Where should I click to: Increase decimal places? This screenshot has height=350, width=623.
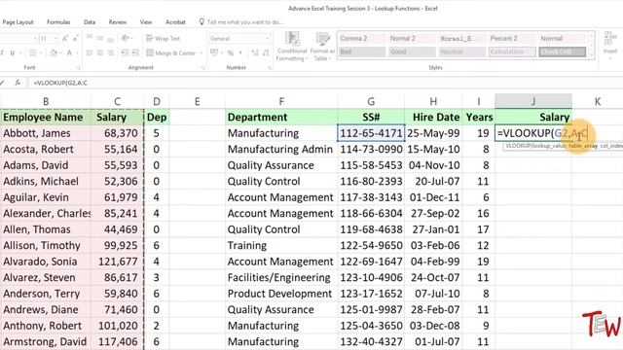[255, 52]
